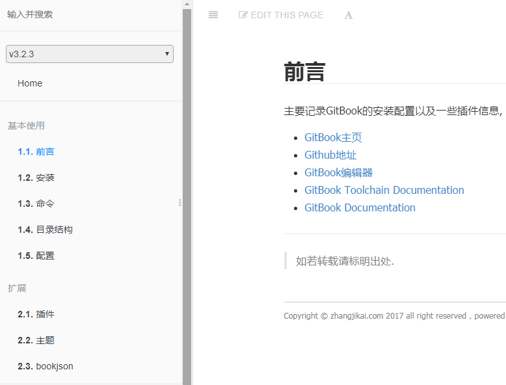Image resolution: width=506 pixels, height=385 pixels.
Task: Click the EDIT THIS PAGE link
Action: 281,15
